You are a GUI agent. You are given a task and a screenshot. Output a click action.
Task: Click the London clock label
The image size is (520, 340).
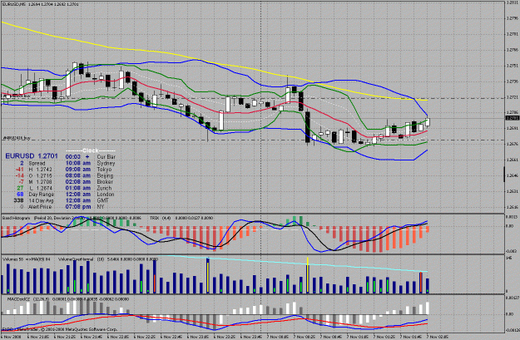pos(106,195)
